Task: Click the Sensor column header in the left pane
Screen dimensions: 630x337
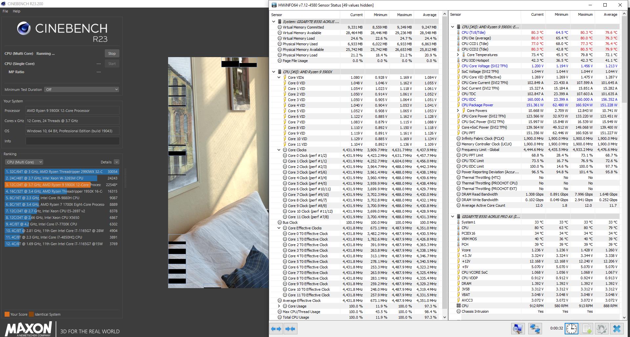Action: (x=305, y=15)
